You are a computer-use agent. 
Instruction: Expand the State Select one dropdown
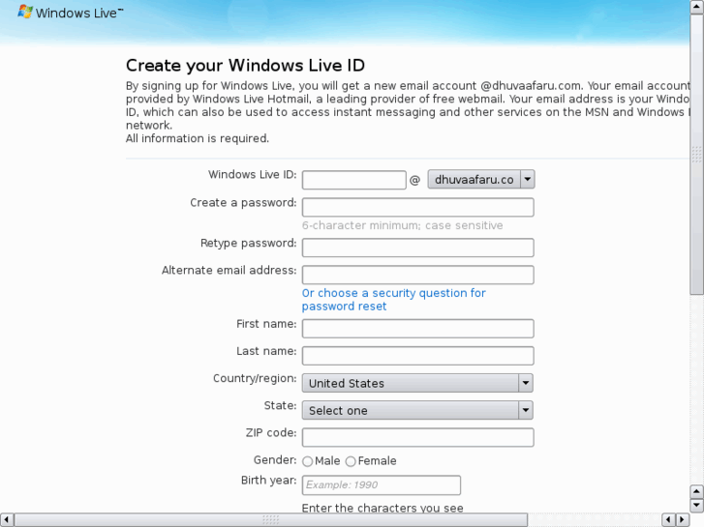[417, 410]
